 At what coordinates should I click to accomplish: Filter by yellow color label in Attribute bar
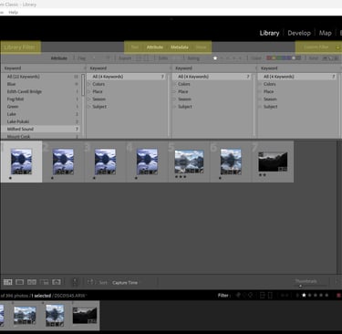(x=274, y=58)
